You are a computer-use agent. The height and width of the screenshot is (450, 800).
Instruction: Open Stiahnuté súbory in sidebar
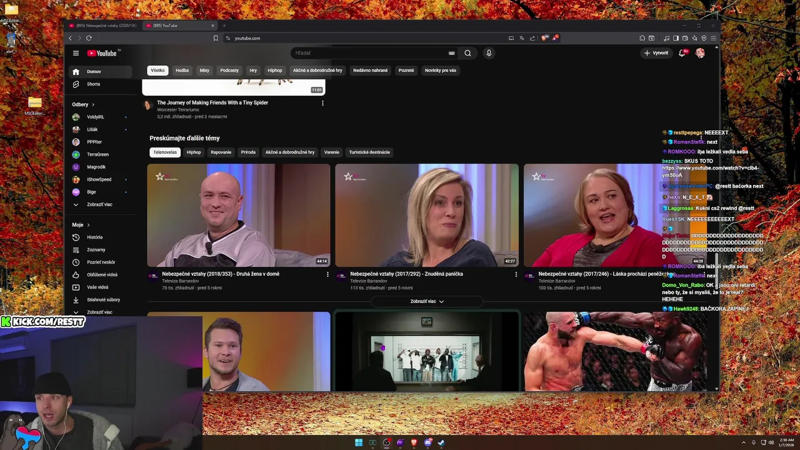[100, 299]
